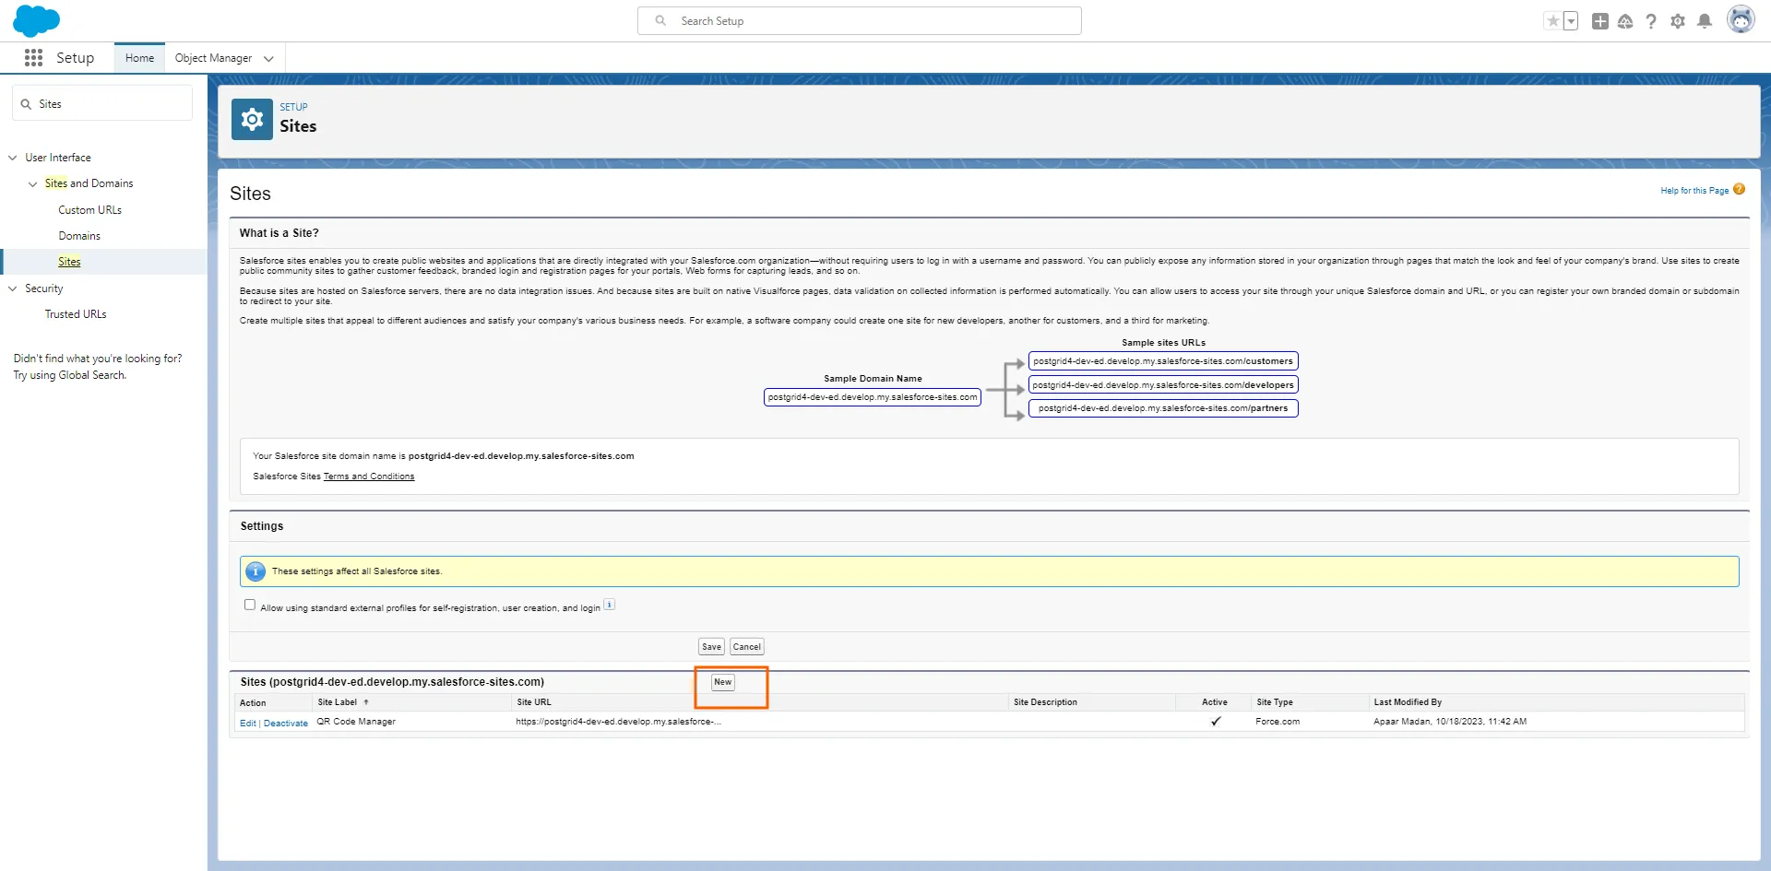
Task: Click the favorites star icon
Action: tap(1553, 21)
